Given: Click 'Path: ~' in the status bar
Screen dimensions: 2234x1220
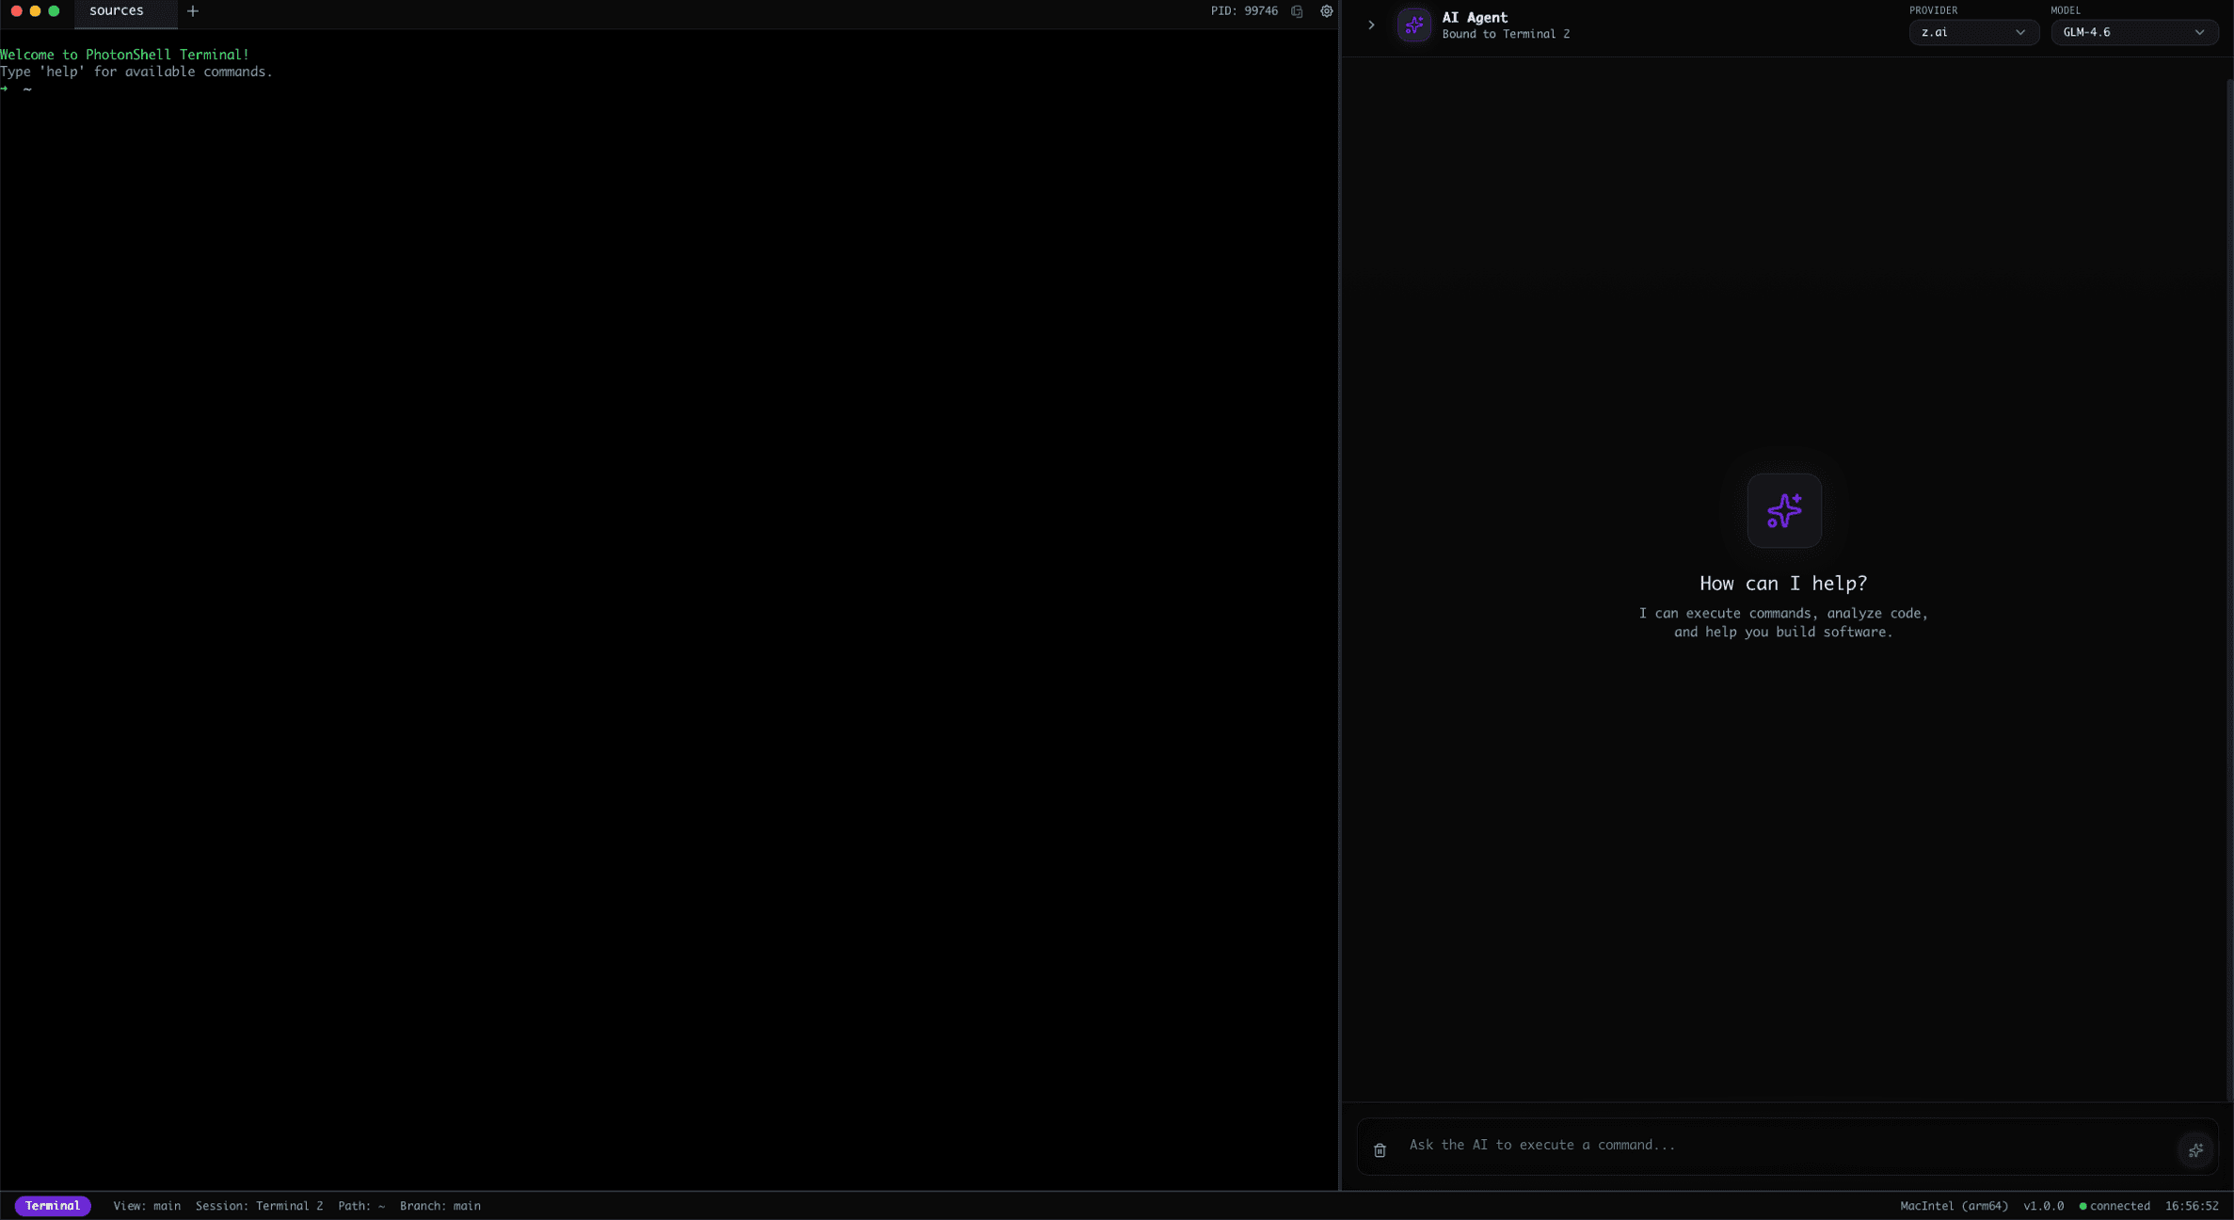Looking at the screenshot, I should pyautogui.click(x=360, y=1205).
